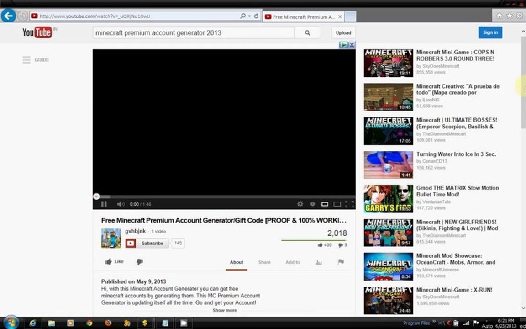Select 'Free Minecraft Premium A...' browser tab
Screen dimensions: 526x329
point(303,16)
